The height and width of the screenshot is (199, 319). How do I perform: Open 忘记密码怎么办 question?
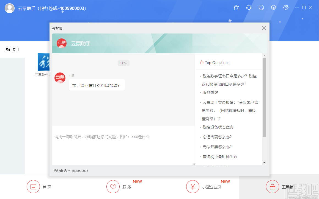pyautogui.click(x=217, y=137)
